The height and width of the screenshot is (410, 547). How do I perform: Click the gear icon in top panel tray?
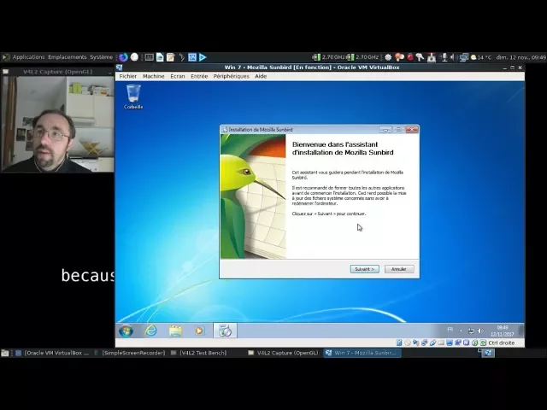[388, 57]
